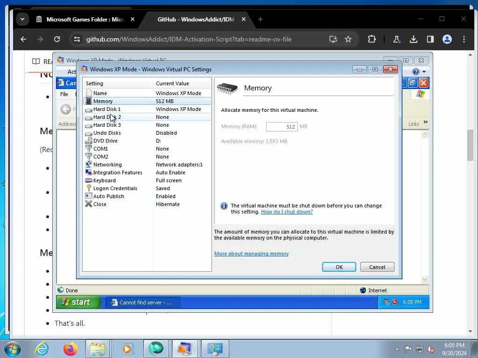Click the 'Hibernate' value
The height and width of the screenshot is (358, 478).
pyautogui.click(x=168, y=204)
